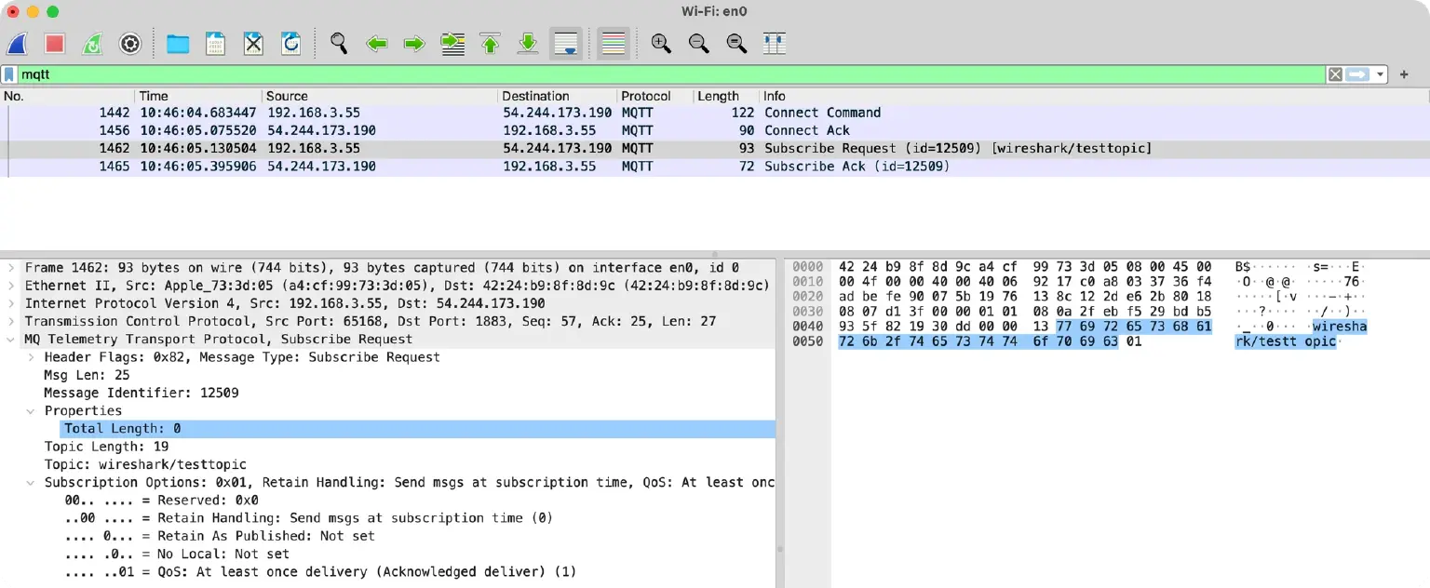Expand the Transmission Control Protocol row

(11, 322)
